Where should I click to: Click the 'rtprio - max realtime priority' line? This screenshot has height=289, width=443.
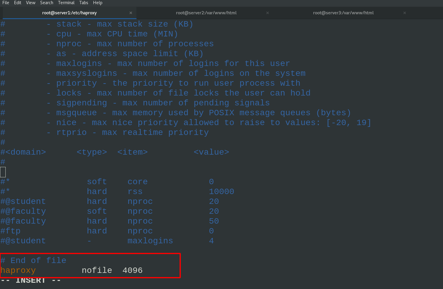pyautogui.click(x=128, y=132)
